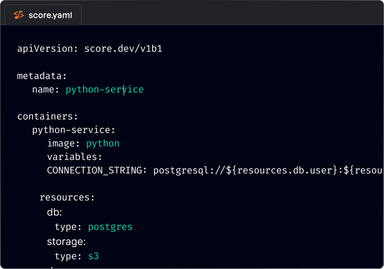384x269 pixels.
Task: Click the green python-service name value
Action: [104, 90]
